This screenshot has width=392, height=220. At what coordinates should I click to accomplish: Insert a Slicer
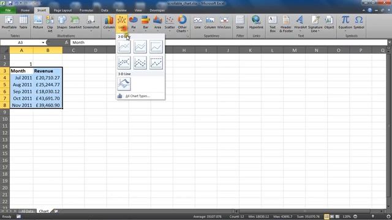click(239, 23)
